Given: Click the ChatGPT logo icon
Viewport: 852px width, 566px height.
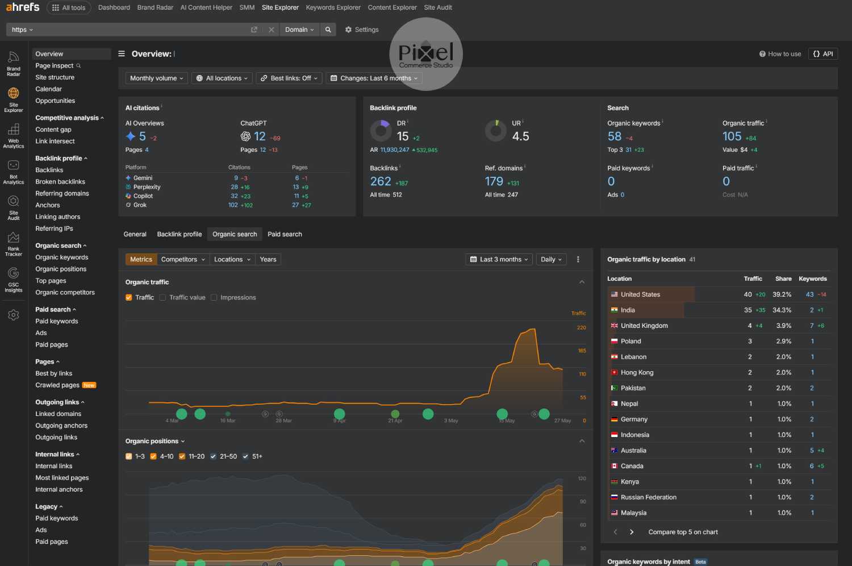Looking at the screenshot, I should click(x=245, y=136).
